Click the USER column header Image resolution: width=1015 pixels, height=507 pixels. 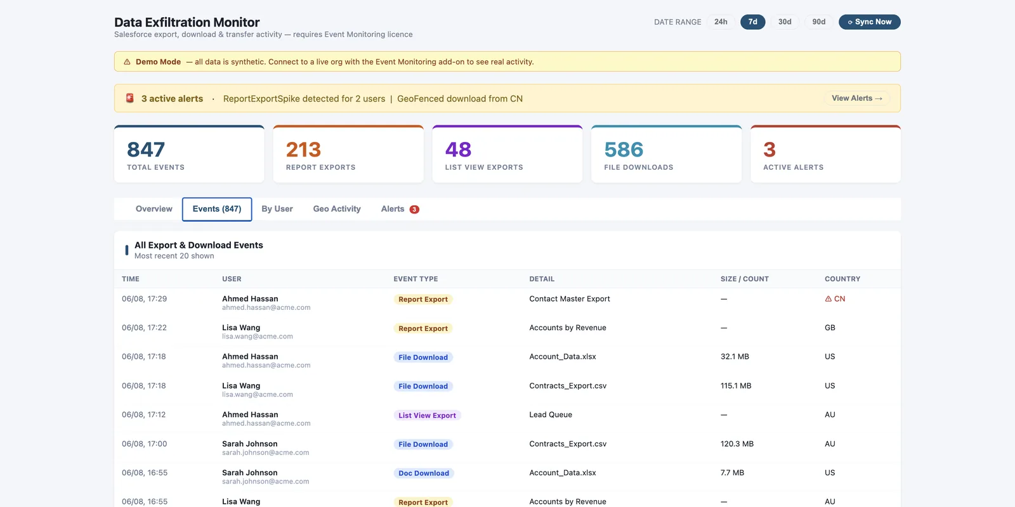coord(232,279)
